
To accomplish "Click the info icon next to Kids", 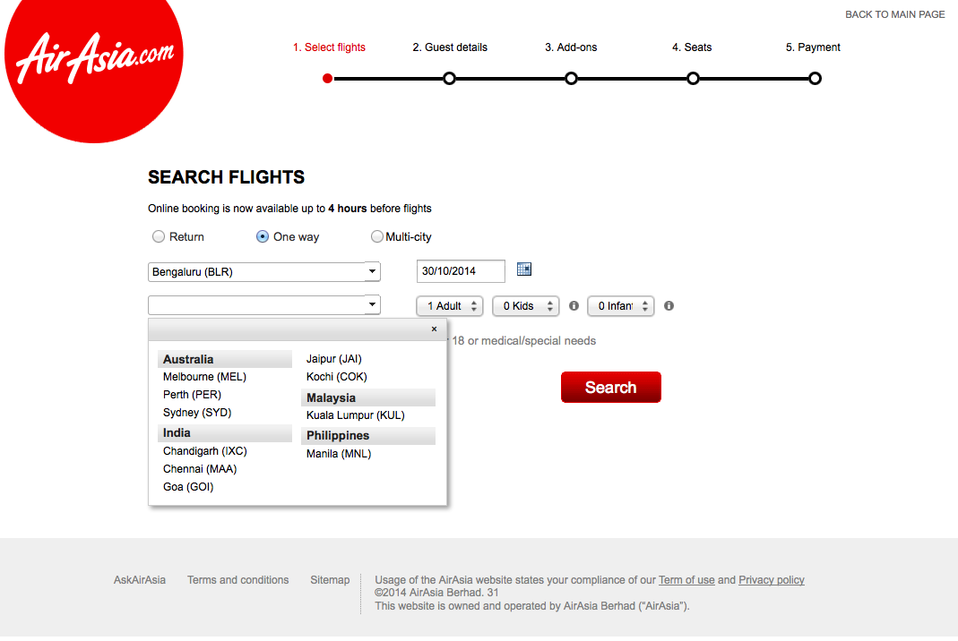I will (x=574, y=306).
